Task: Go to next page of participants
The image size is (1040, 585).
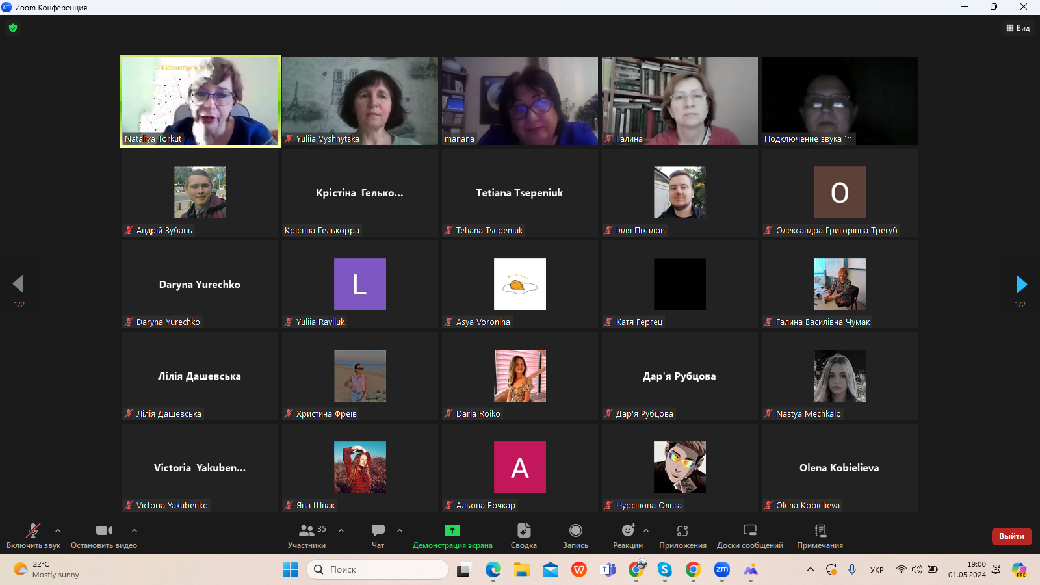Action: [x=1021, y=284]
